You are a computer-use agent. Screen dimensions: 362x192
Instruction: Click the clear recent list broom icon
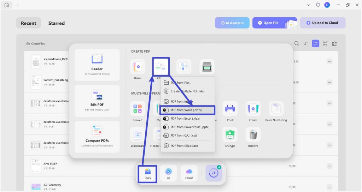(334, 43)
